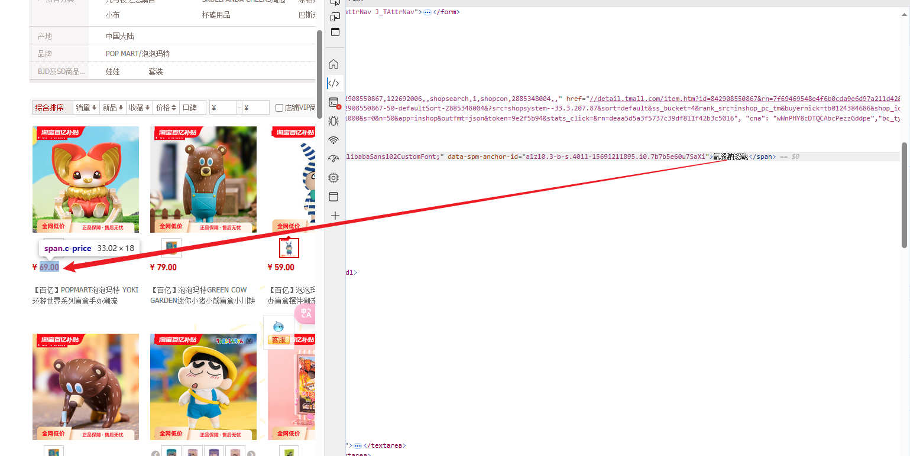
Task: Select the variant thumbnail under ¥ 79.00 item
Action: 171,248
